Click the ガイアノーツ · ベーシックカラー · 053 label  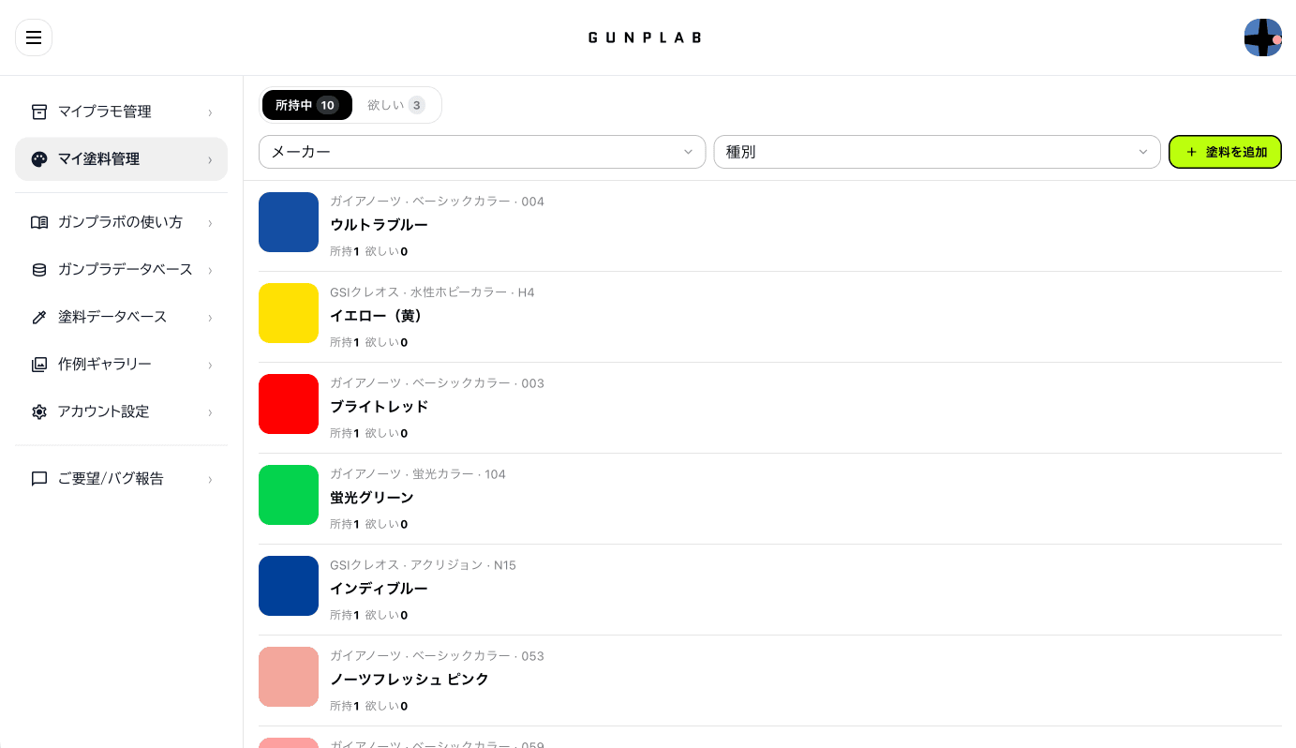click(437, 656)
